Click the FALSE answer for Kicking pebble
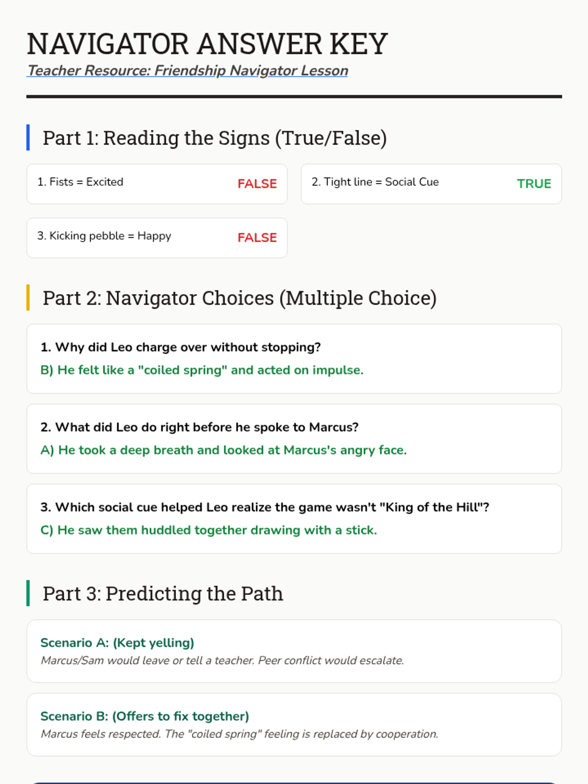 [x=257, y=238]
